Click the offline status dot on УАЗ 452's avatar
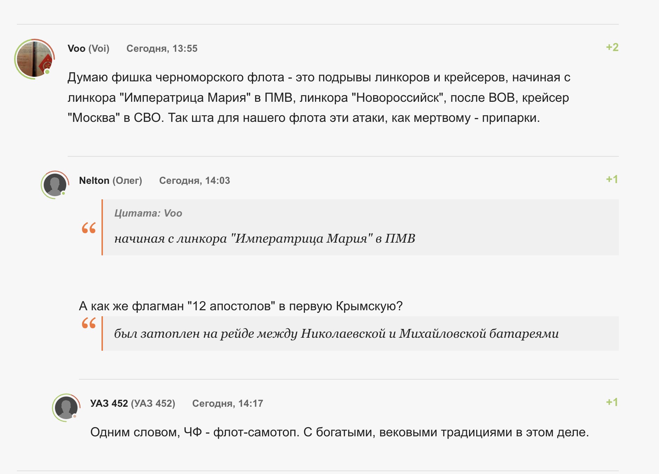Screen dimensions: 659x474 pyautogui.click(x=75, y=416)
